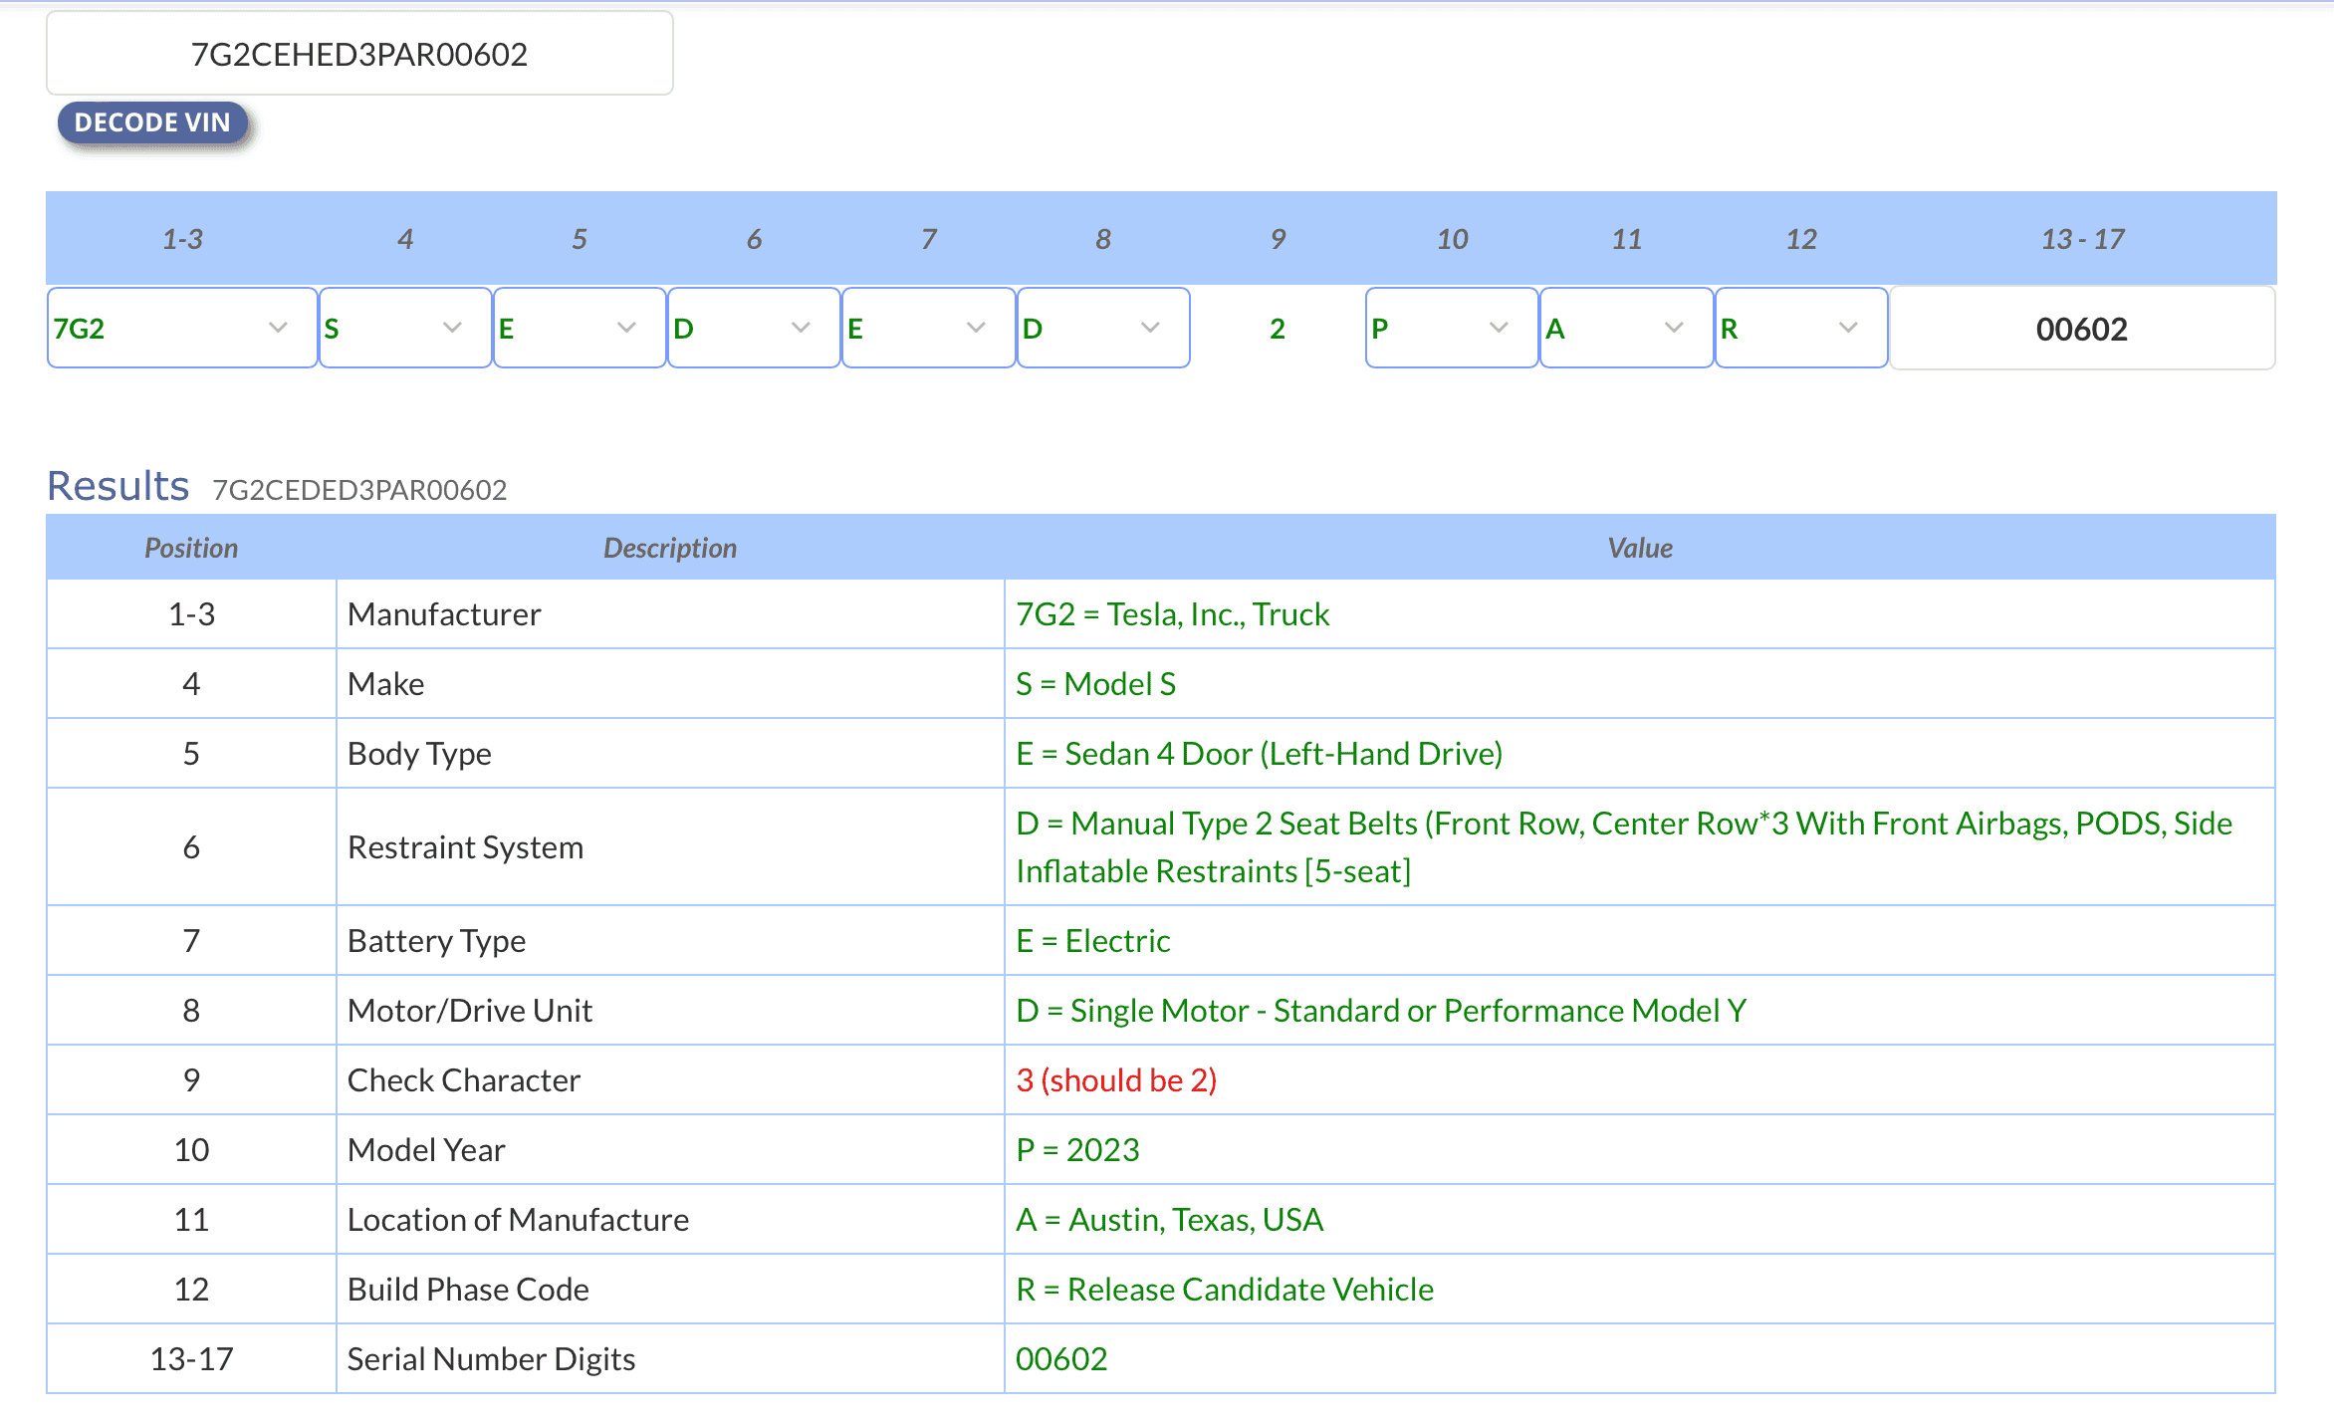Click the red '3 (should be 2)' value

1116,1080
